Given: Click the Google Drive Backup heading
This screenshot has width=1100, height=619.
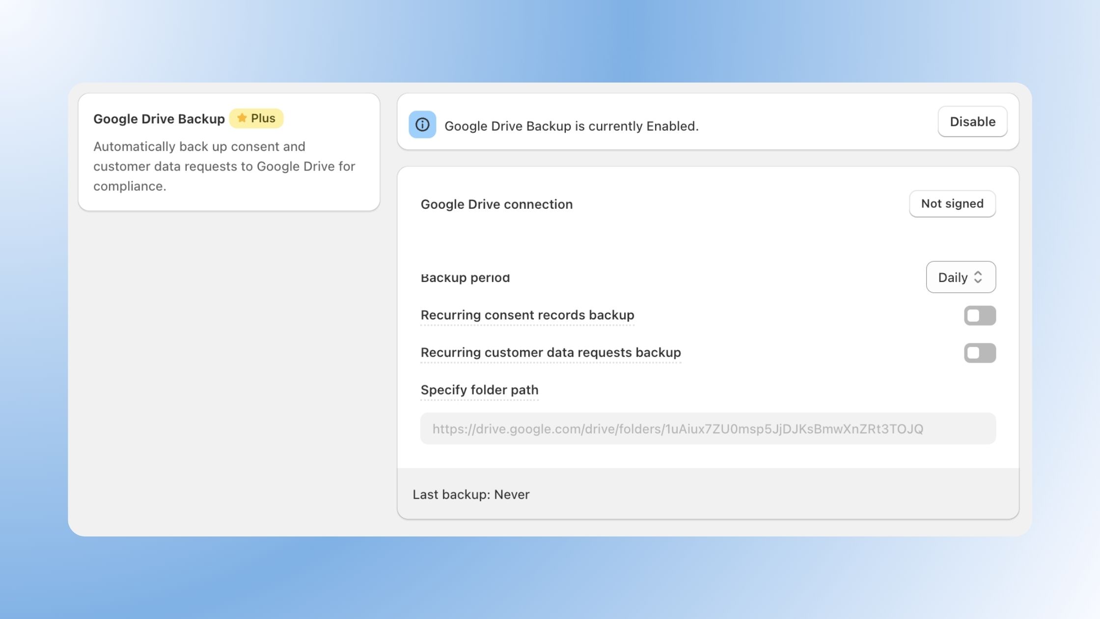Looking at the screenshot, I should (159, 118).
